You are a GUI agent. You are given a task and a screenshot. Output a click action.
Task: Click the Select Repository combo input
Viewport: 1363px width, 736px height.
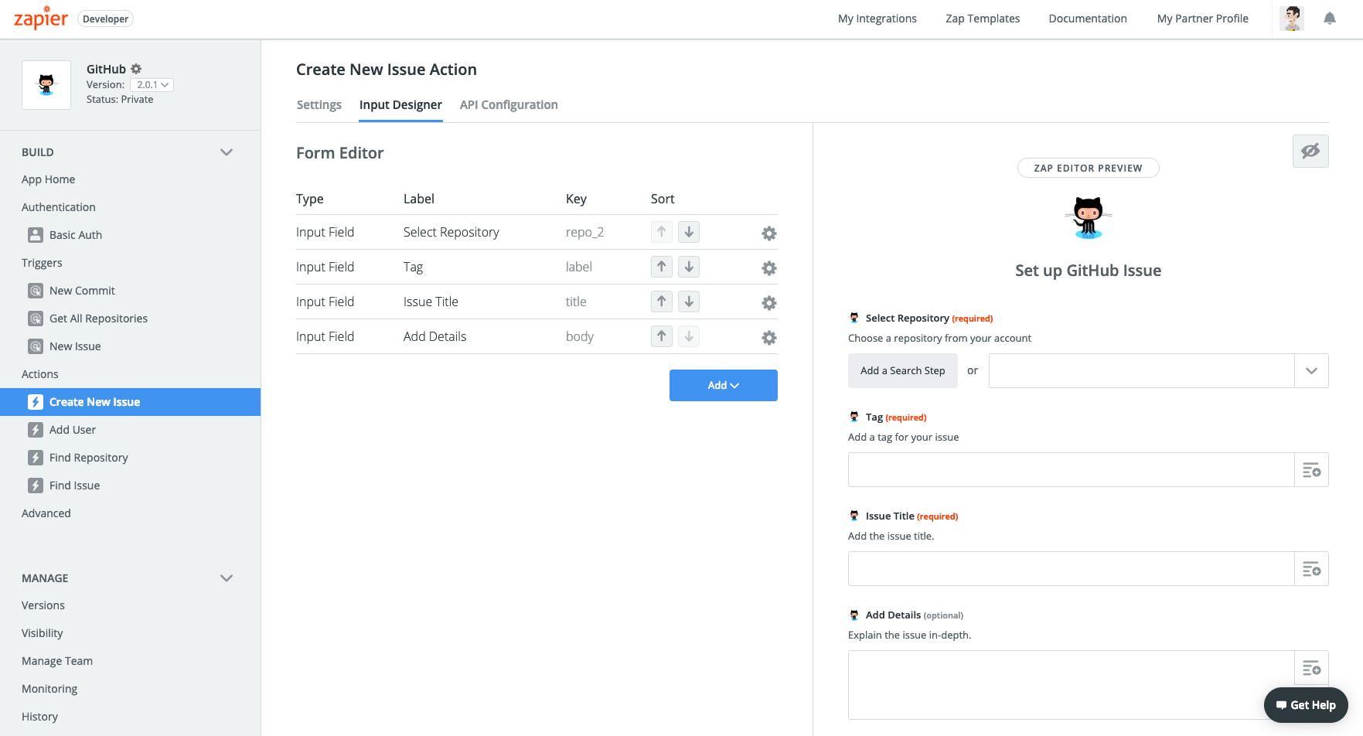(1142, 371)
